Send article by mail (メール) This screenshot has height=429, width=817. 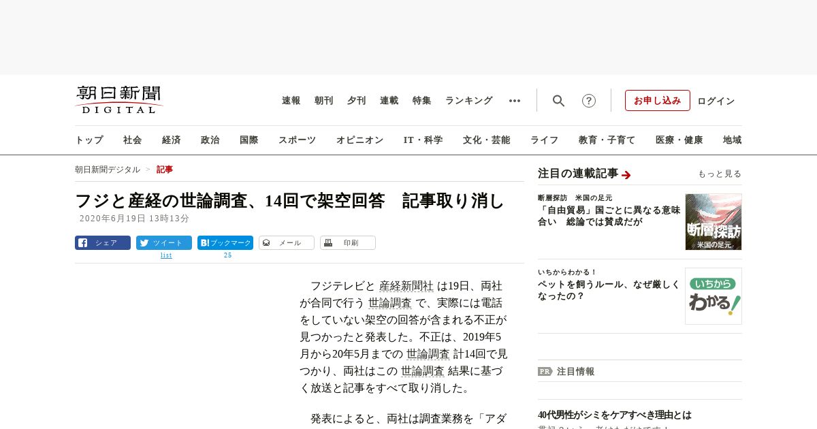(287, 243)
